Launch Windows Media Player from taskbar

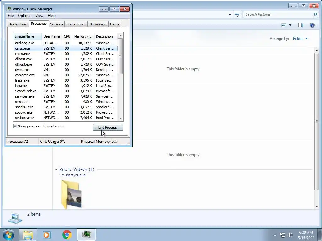[47, 235]
